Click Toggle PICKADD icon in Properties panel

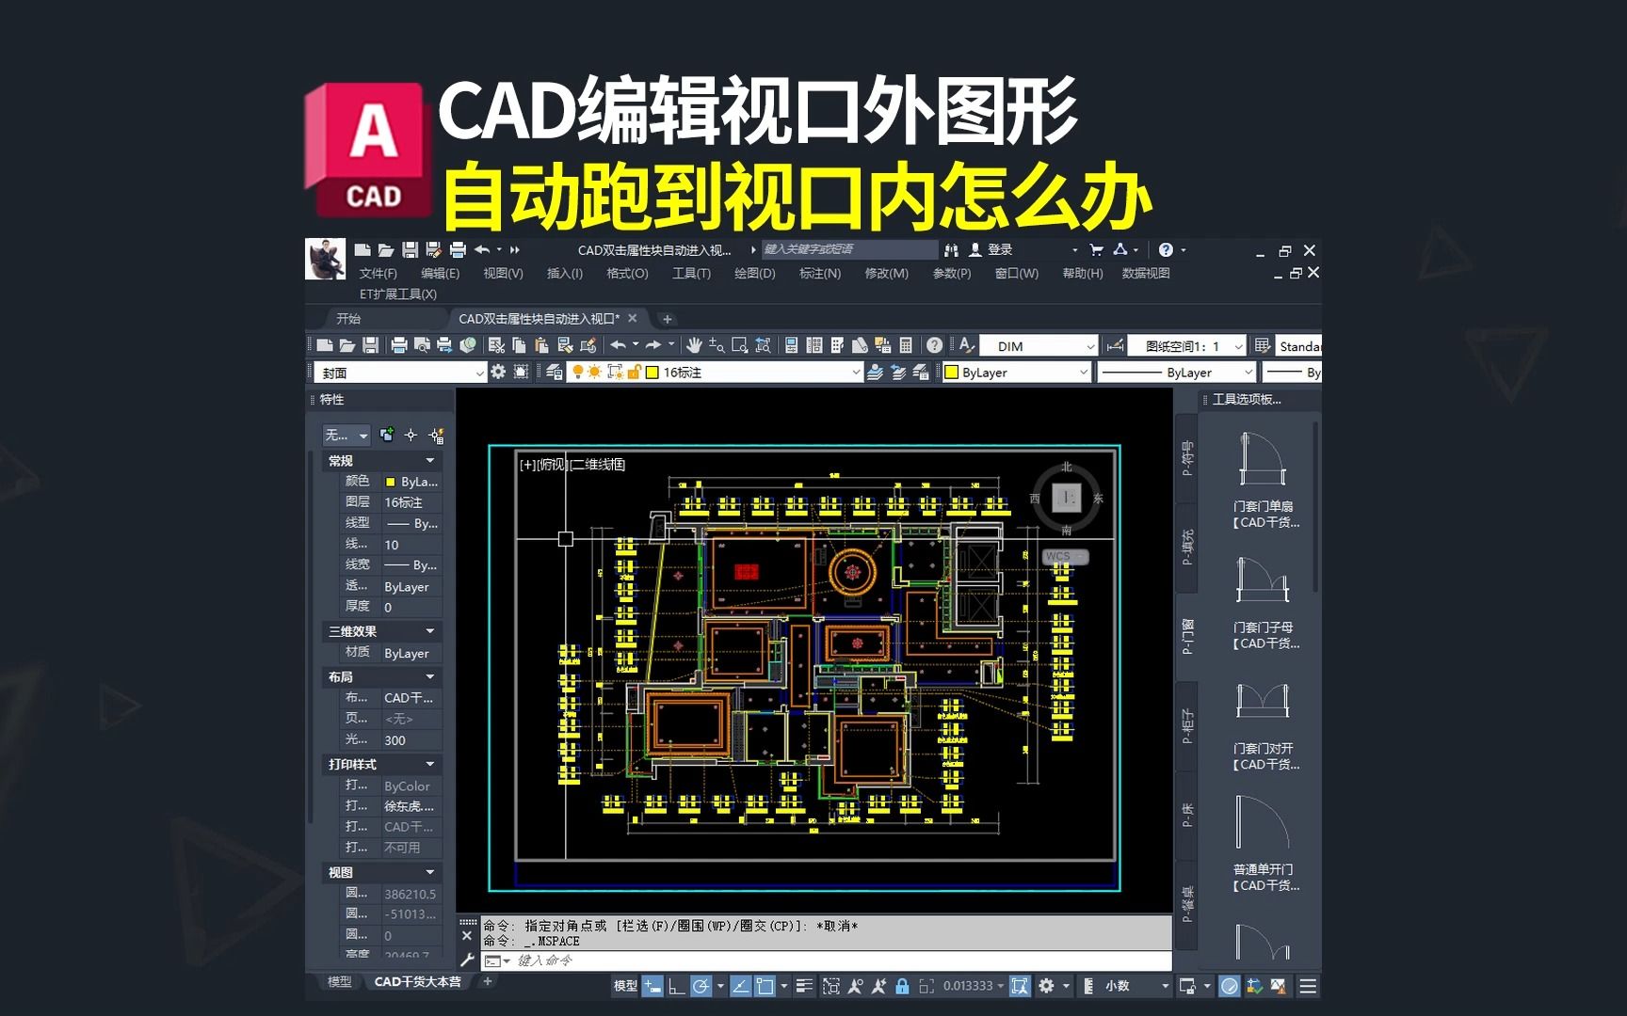(387, 435)
